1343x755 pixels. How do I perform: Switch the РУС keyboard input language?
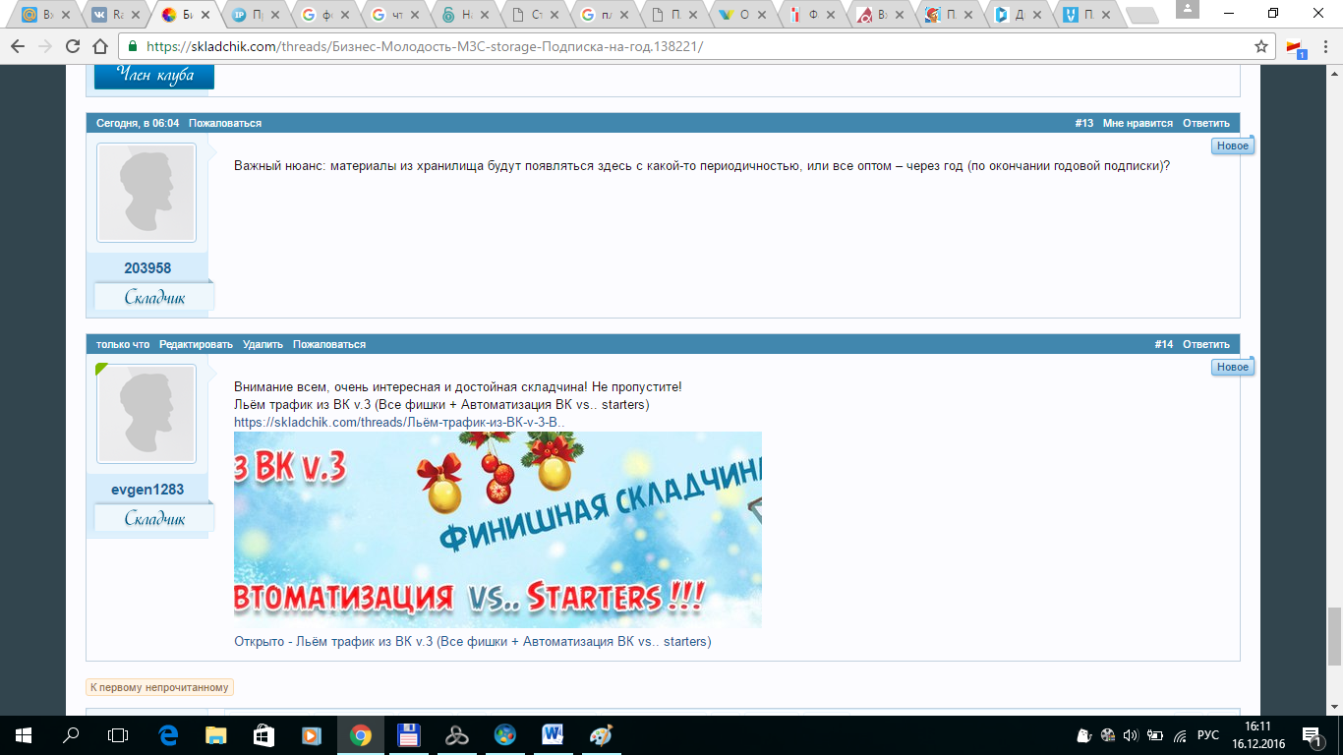pos(1208,734)
